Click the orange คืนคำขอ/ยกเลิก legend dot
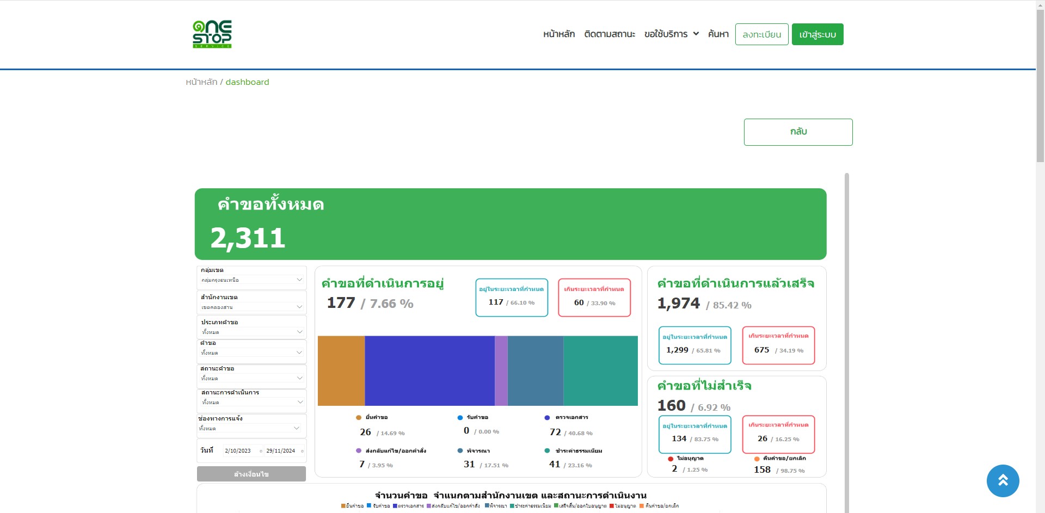The width and height of the screenshot is (1045, 513). 757,459
